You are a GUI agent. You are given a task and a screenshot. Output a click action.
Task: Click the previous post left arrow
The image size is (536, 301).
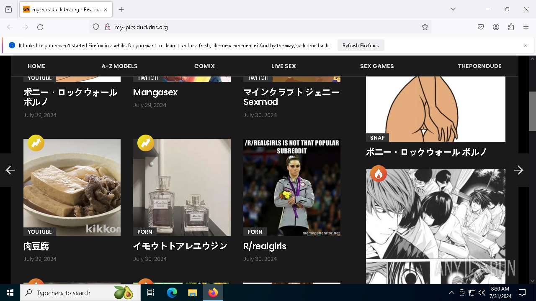[x=10, y=170]
